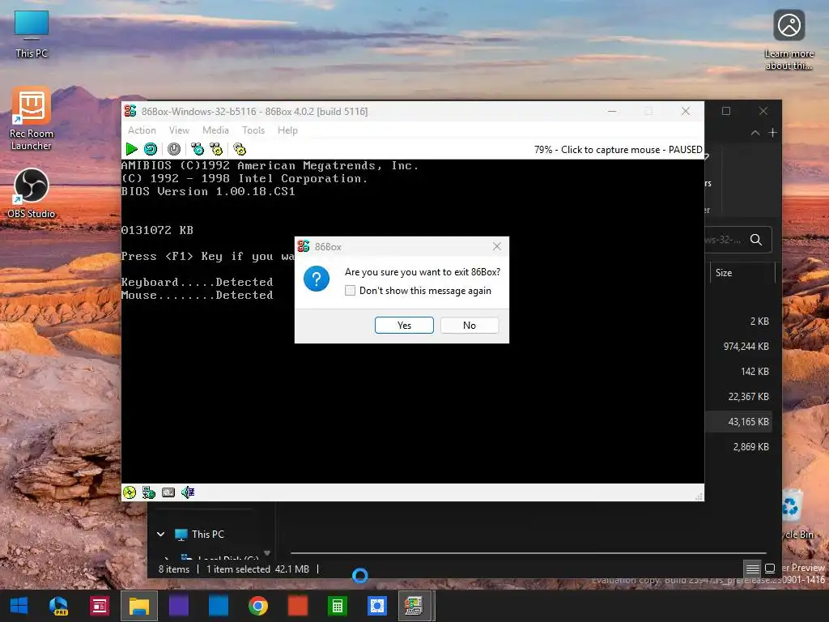829x622 pixels.
Task: Click the sound speaker status bar icon
Action: point(188,492)
